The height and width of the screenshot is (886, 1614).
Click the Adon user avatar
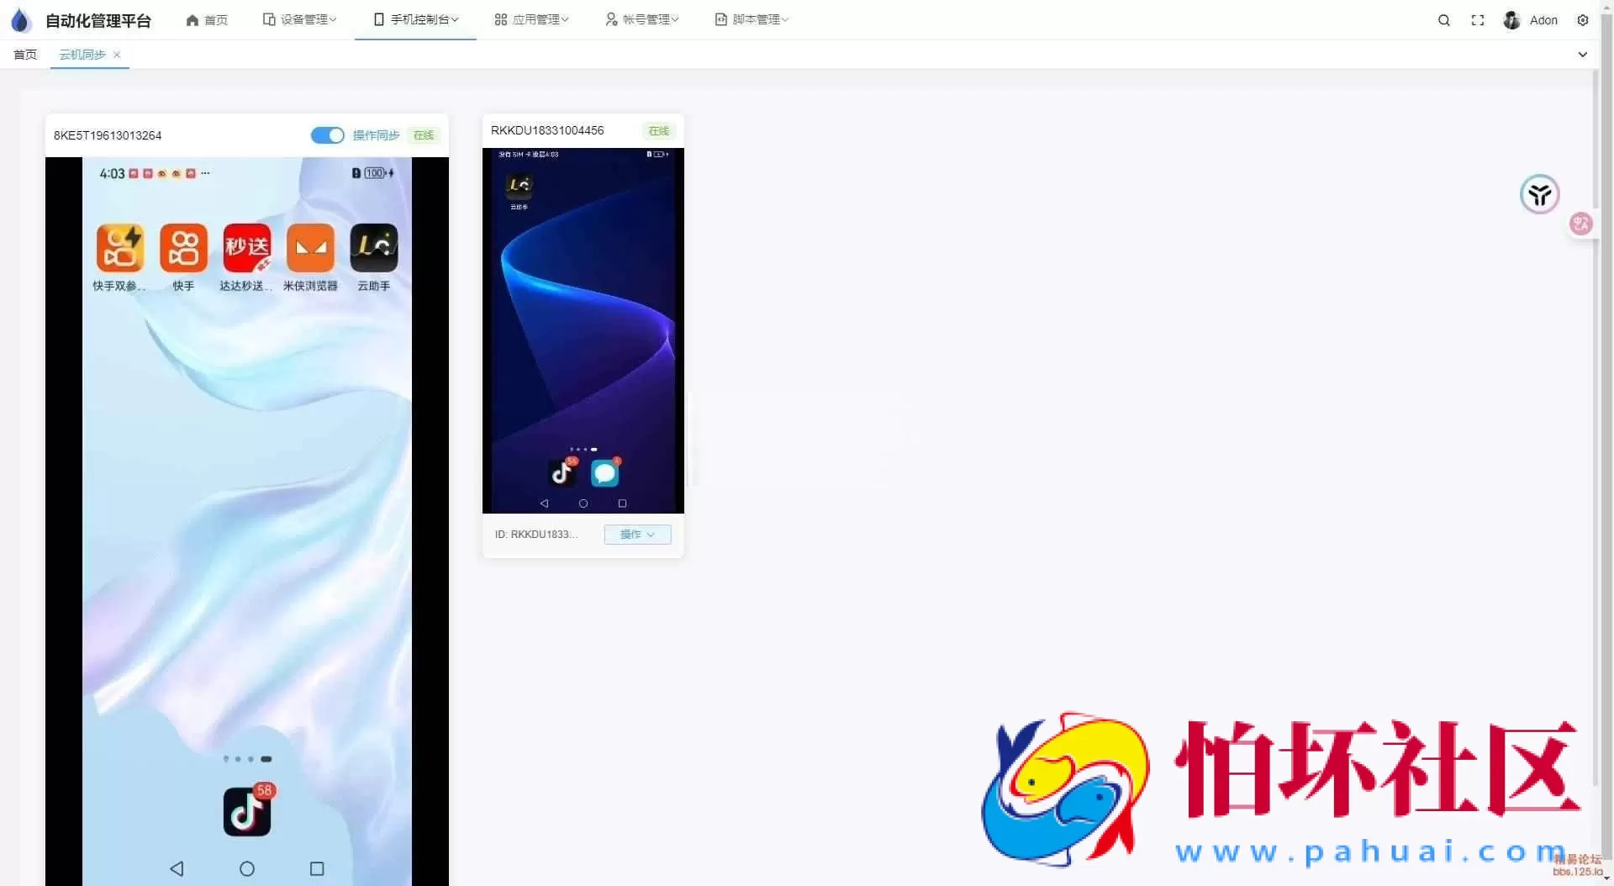tap(1512, 19)
